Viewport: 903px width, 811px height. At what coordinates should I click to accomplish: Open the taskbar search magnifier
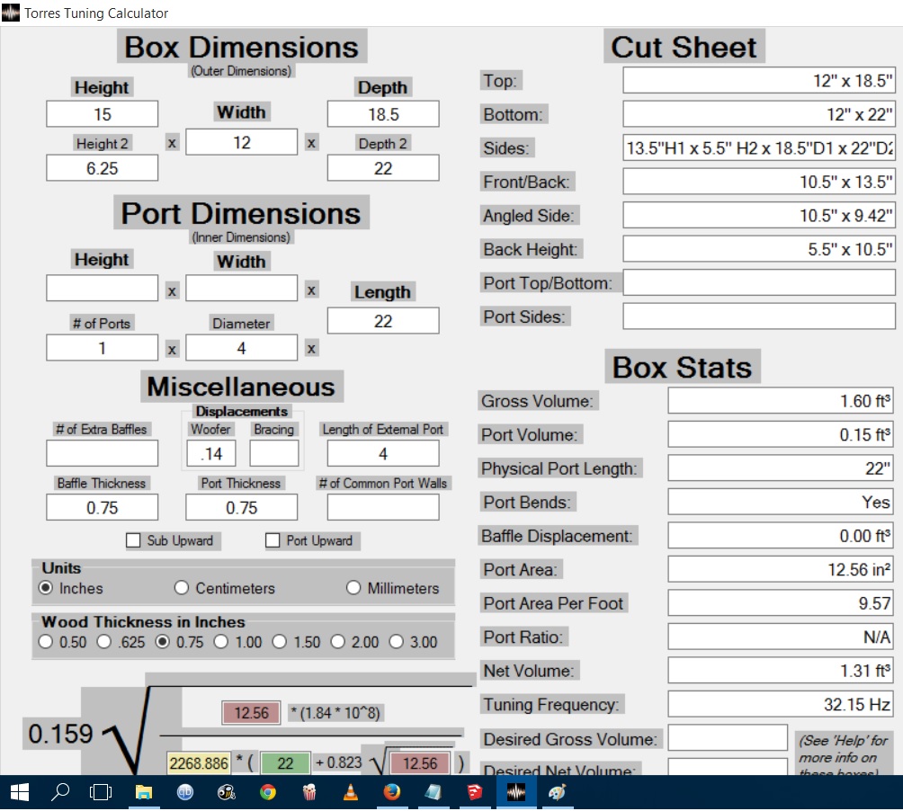point(60,792)
